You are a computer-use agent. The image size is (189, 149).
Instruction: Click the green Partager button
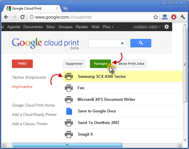tap(100, 64)
